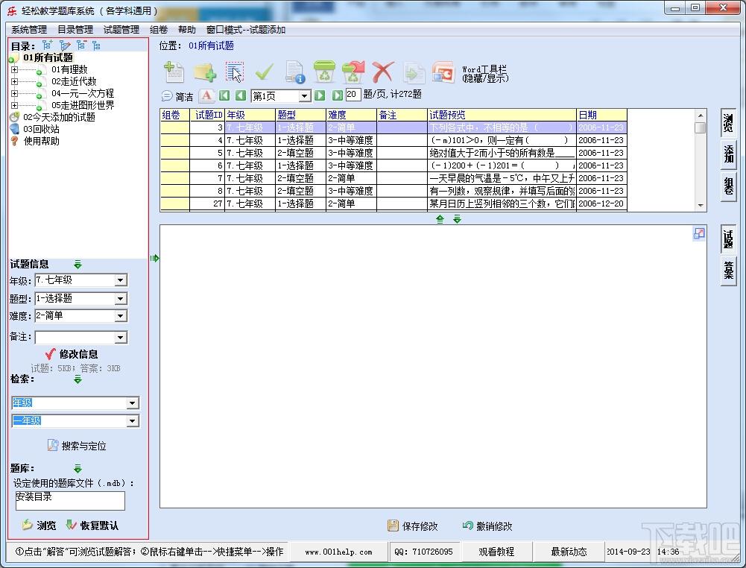746x568 pixels.
Task: Click the green up arrow below table
Action: pos(440,219)
